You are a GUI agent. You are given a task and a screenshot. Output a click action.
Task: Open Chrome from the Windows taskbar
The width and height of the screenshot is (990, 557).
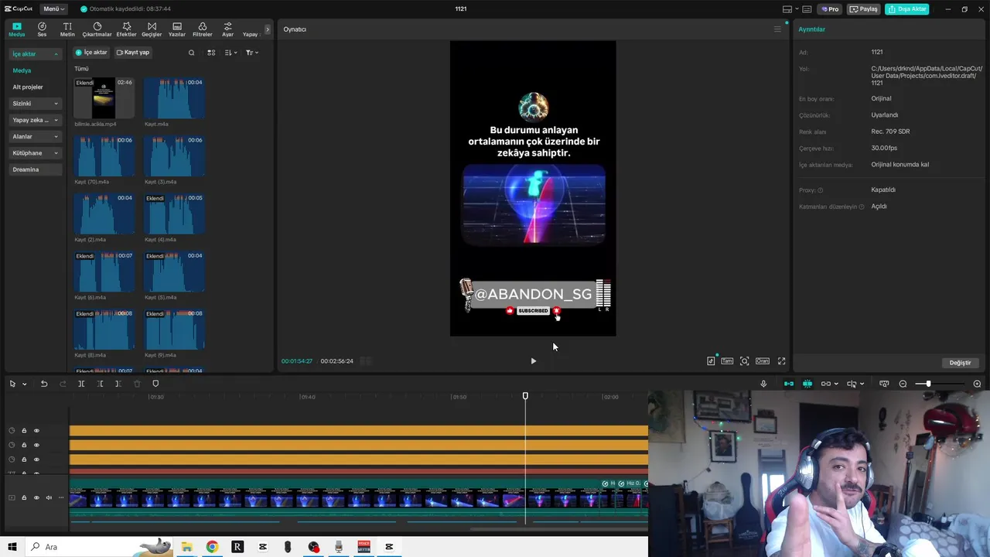pyautogui.click(x=212, y=547)
